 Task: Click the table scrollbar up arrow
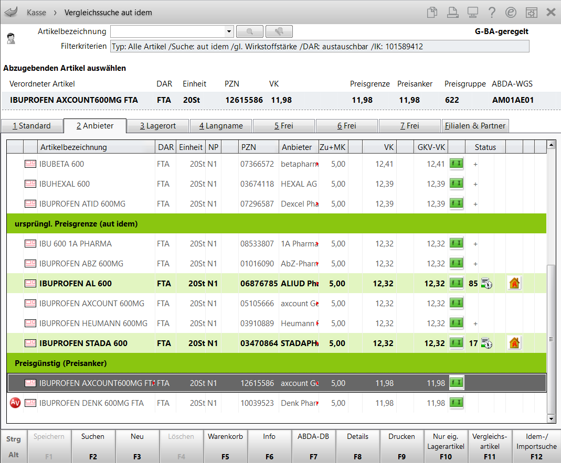tap(551, 145)
